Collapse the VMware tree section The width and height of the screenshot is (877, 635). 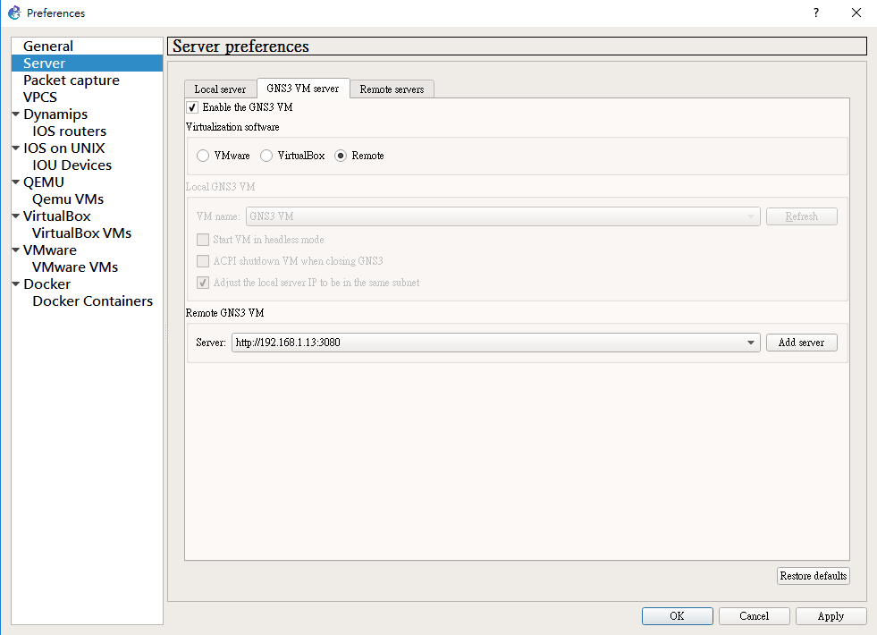pos(16,250)
